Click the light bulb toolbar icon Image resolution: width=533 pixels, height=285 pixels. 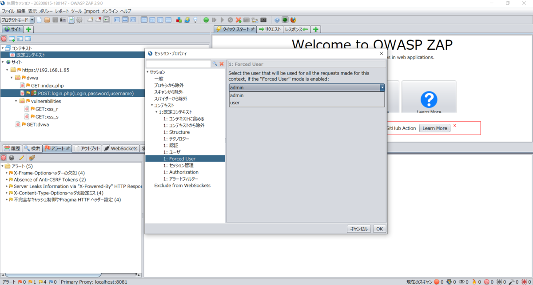195,20
